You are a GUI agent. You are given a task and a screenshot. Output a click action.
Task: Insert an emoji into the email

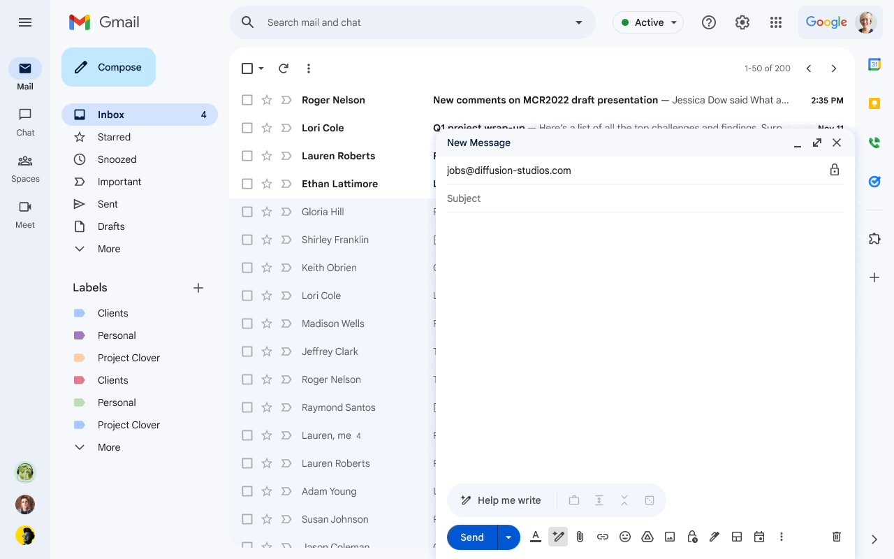tap(624, 537)
